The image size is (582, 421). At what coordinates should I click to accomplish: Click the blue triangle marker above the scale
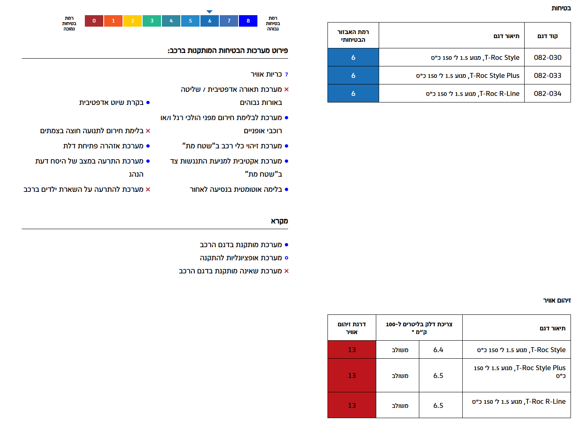pos(209,12)
